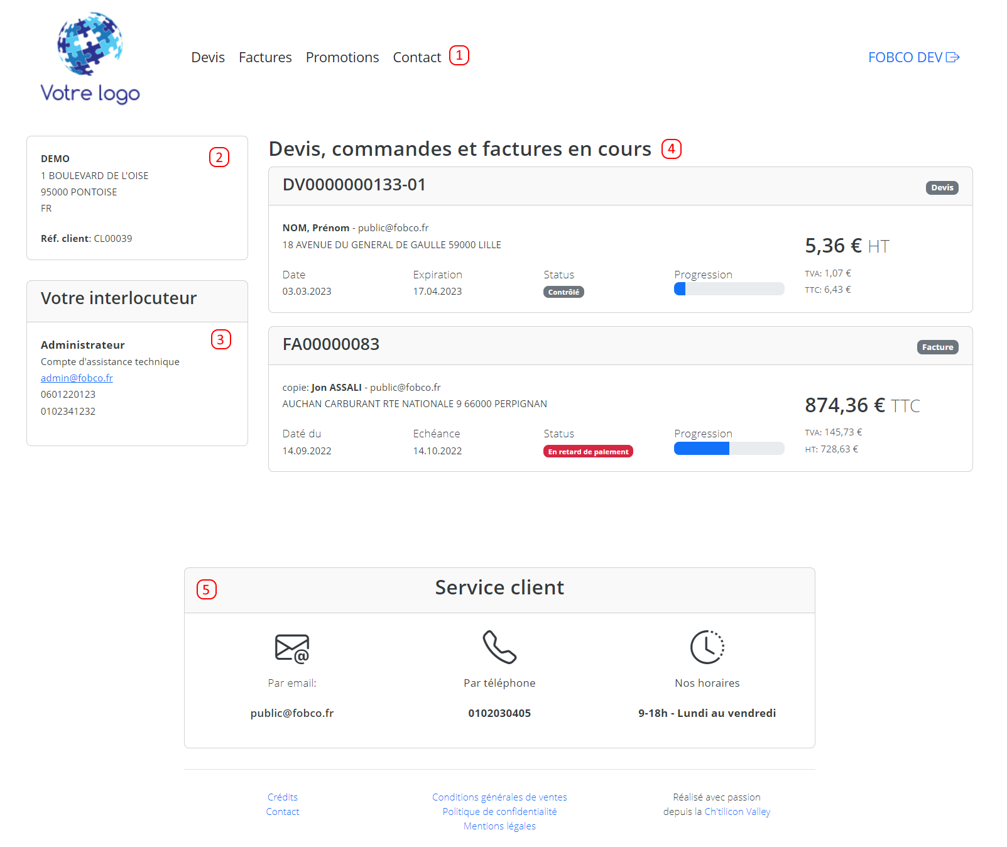
Task: Open the Promotions menu item
Action: (x=342, y=57)
